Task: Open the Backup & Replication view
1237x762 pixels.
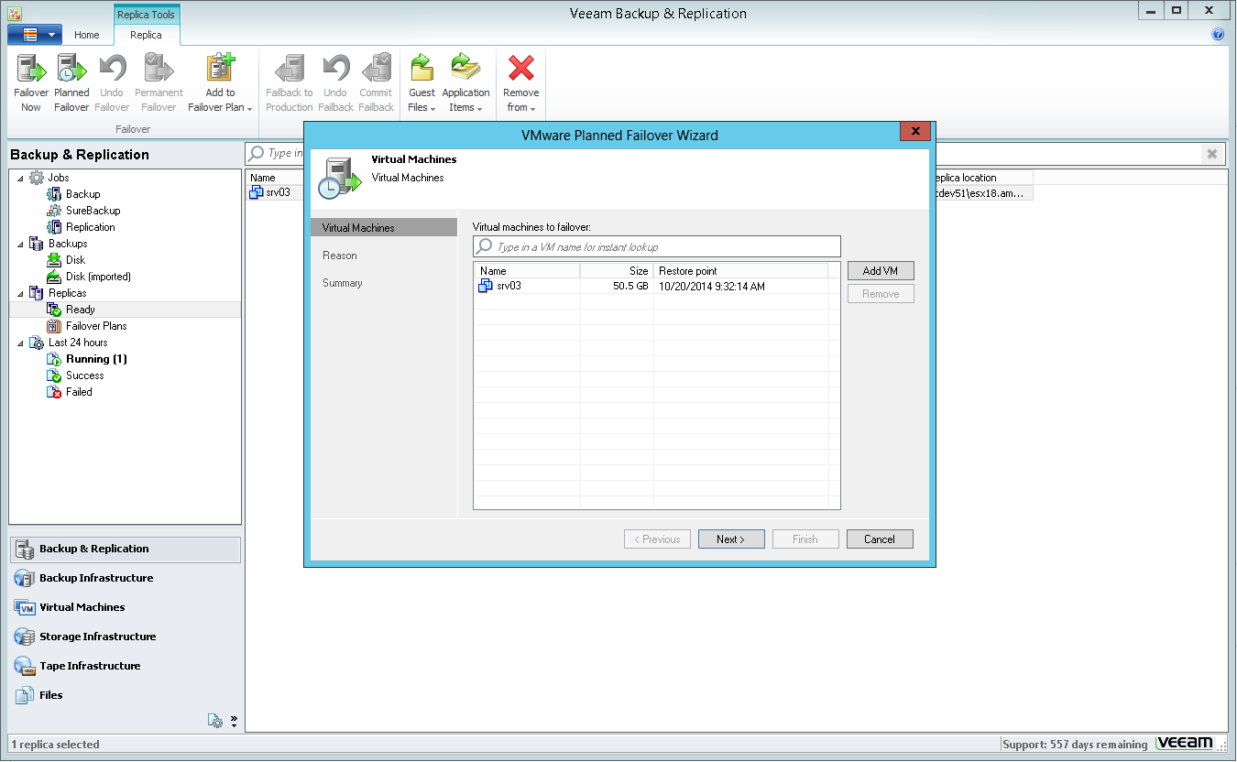Action: [x=126, y=549]
